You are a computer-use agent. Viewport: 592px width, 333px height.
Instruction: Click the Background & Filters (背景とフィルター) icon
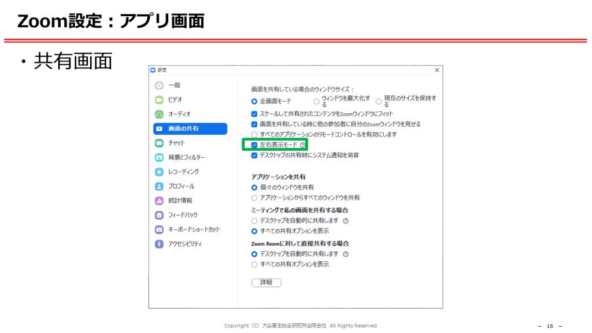(x=160, y=157)
